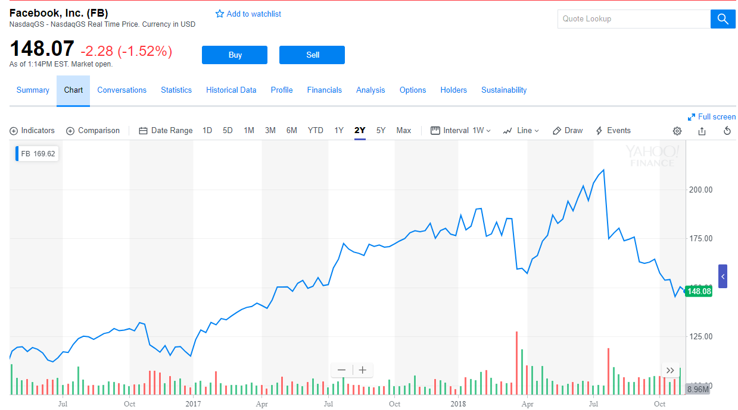This screenshot has height=410, width=738.
Task: Open the Comparison tool
Action: click(93, 130)
